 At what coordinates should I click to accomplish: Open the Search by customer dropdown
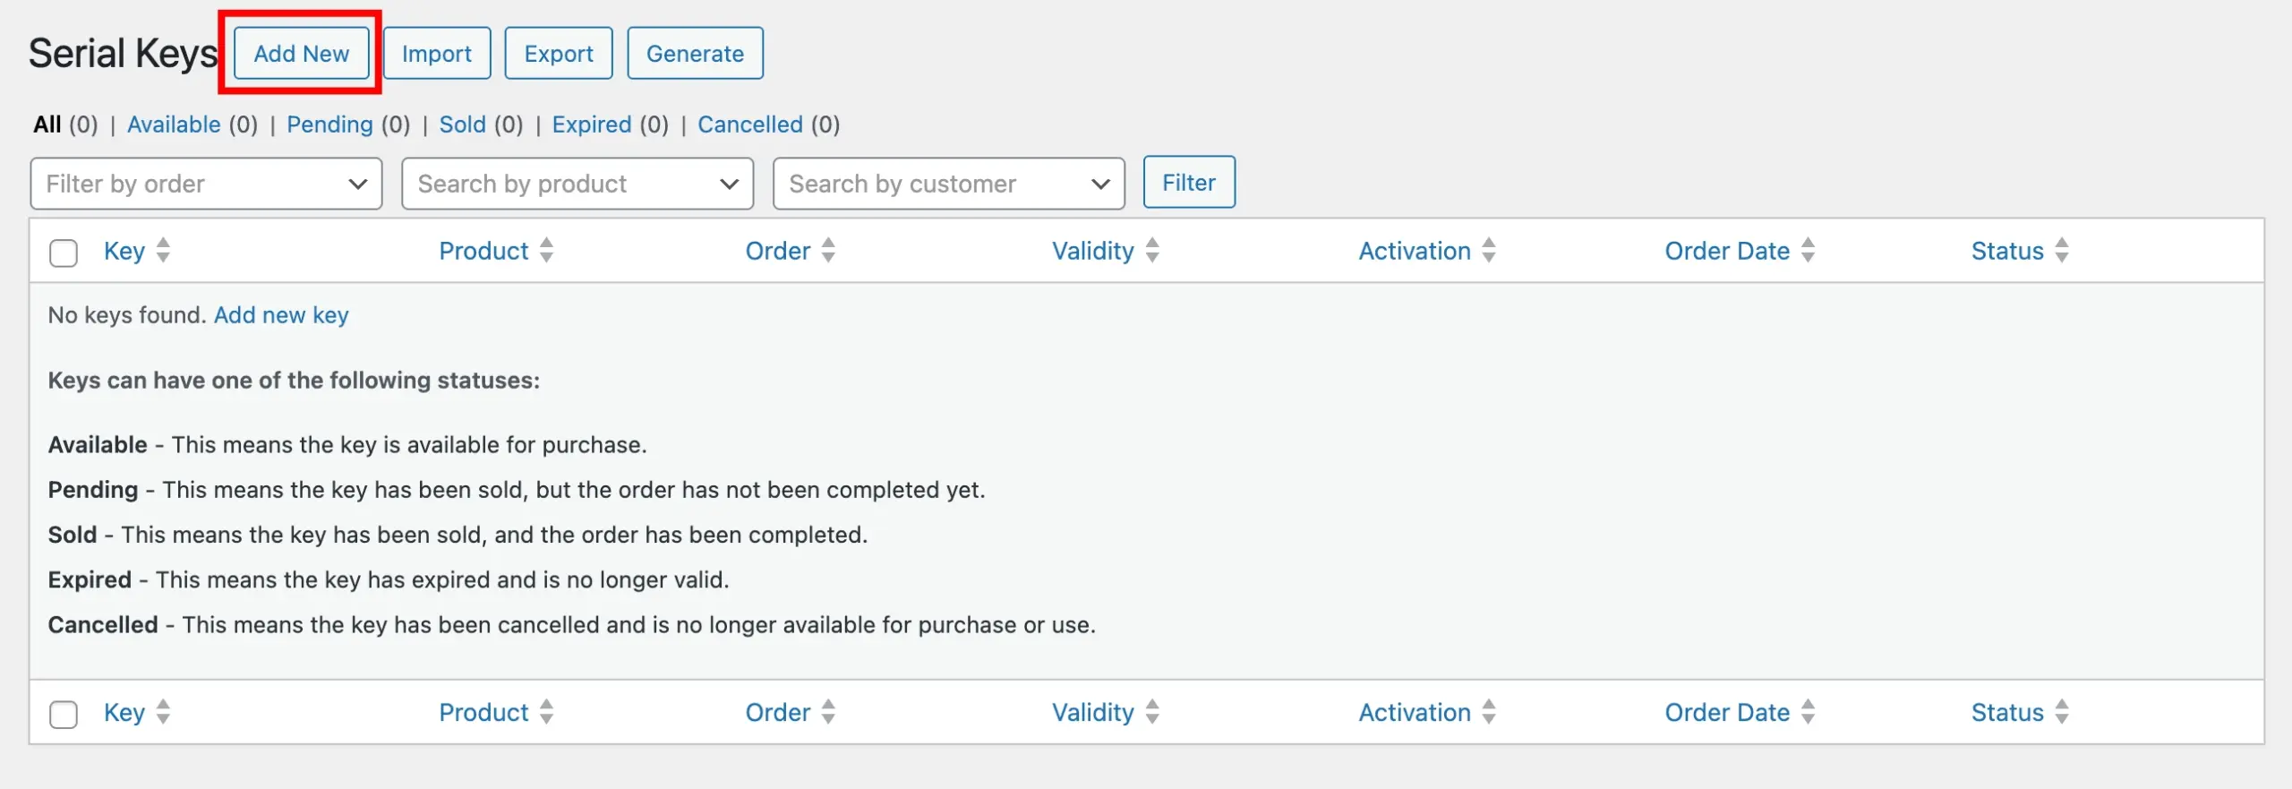pos(948,184)
